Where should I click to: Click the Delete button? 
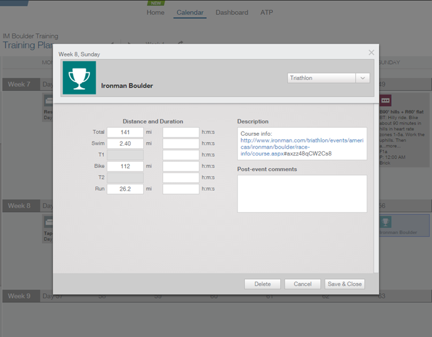pos(262,284)
